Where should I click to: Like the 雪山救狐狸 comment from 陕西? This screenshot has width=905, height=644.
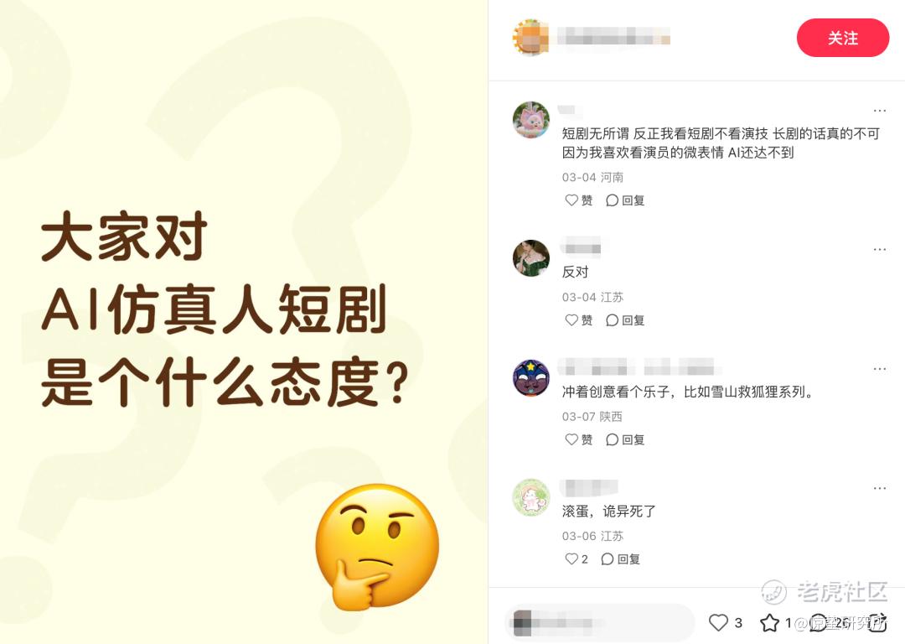(x=579, y=439)
